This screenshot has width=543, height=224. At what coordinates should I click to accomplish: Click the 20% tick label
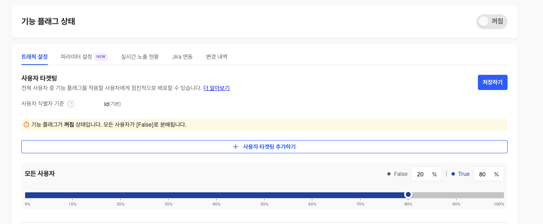(x=120, y=204)
